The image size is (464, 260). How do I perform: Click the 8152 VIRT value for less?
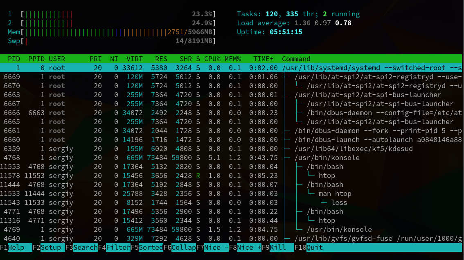pyautogui.click(x=134, y=202)
